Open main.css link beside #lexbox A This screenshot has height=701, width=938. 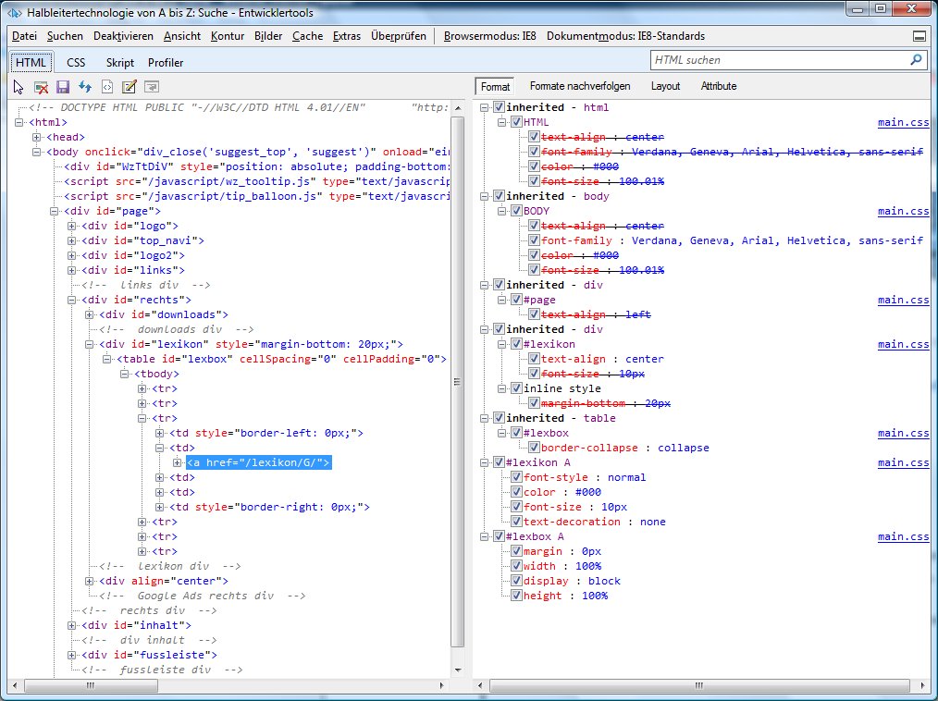click(x=903, y=536)
